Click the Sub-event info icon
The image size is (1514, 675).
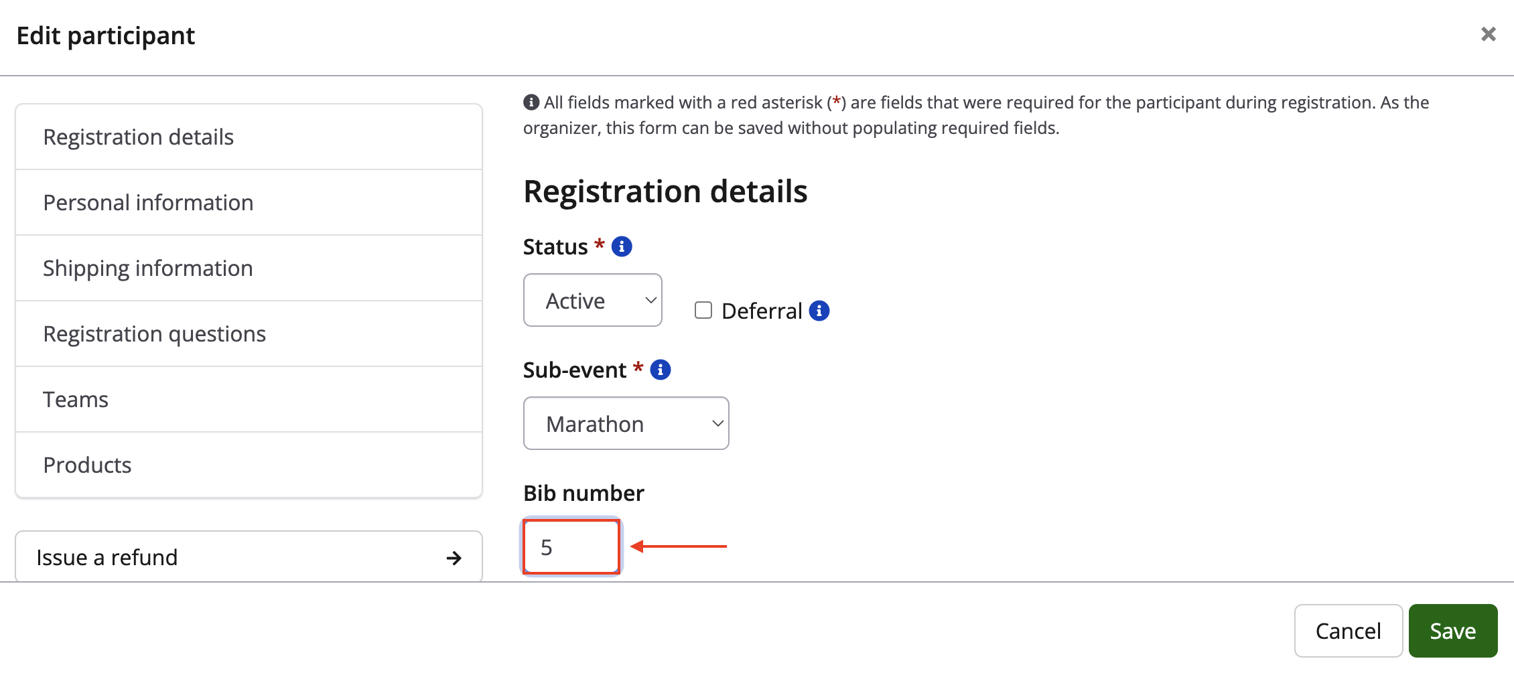tap(661, 370)
